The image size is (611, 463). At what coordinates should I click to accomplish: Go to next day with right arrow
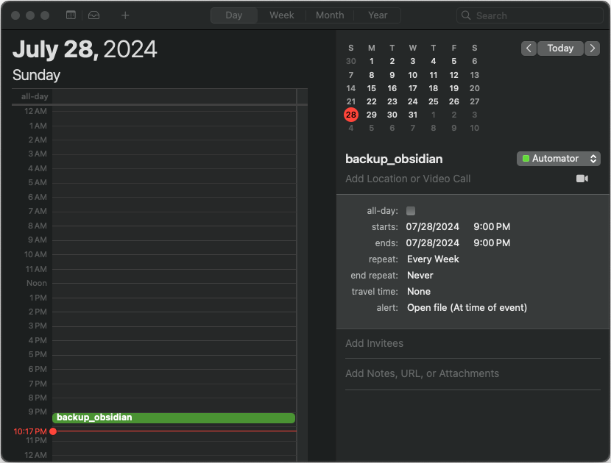click(593, 49)
